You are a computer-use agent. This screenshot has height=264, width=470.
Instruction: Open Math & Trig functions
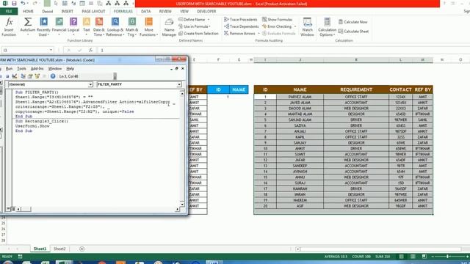(132, 27)
